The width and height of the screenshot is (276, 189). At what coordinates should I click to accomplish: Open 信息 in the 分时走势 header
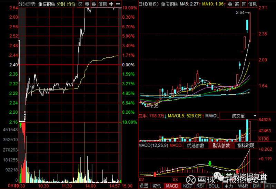click(x=102, y=4)
